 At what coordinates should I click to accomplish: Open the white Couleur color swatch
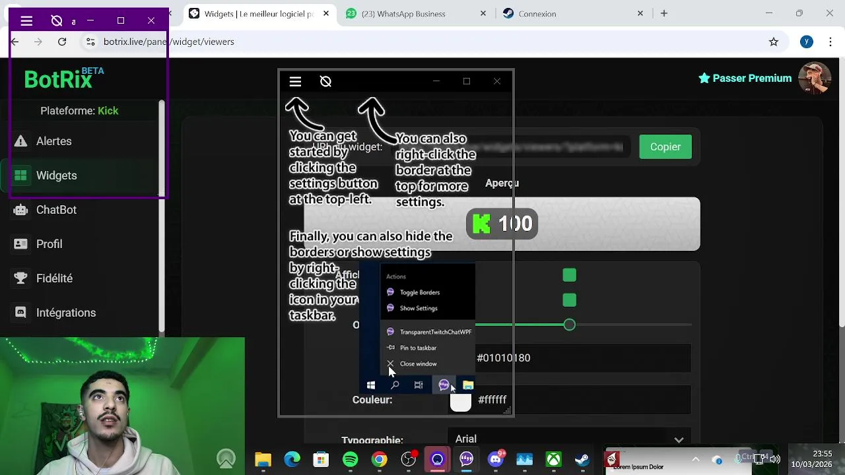tap(460, 400)
